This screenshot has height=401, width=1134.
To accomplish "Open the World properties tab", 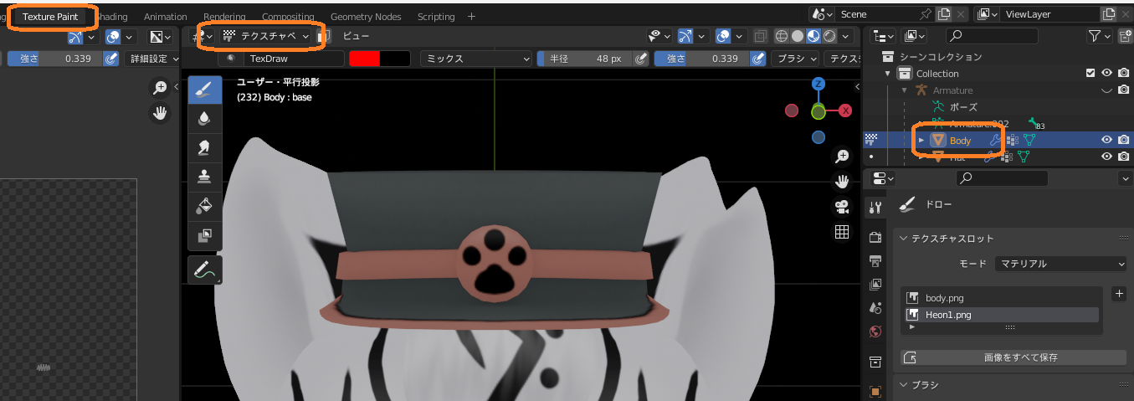I will [875, 332].
